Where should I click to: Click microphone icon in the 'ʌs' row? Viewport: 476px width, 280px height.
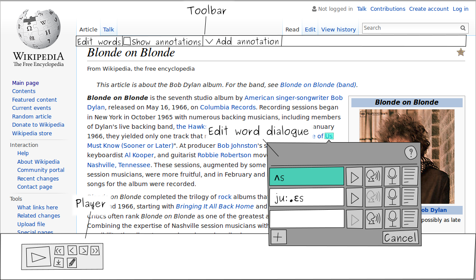click(x=392, y=176)
